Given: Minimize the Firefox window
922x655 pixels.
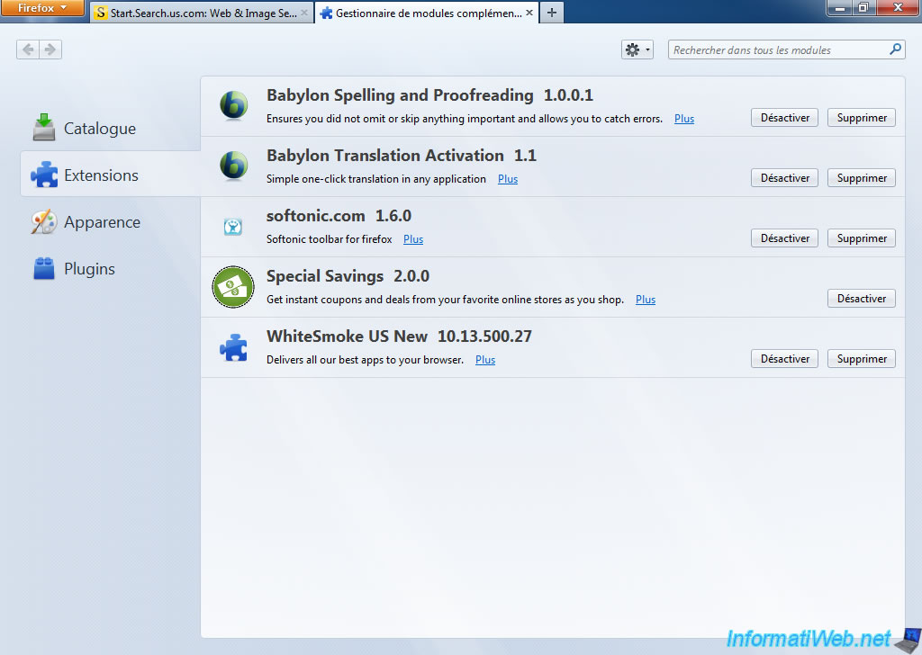Looking at the screenshot, I should point(840,7).
